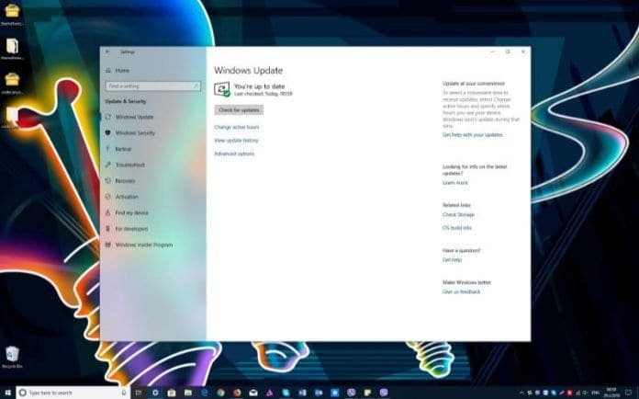The image size is (639, 399).
Task: Open Change active hours link
Action: pyautogui.click(x=237, y=127)
